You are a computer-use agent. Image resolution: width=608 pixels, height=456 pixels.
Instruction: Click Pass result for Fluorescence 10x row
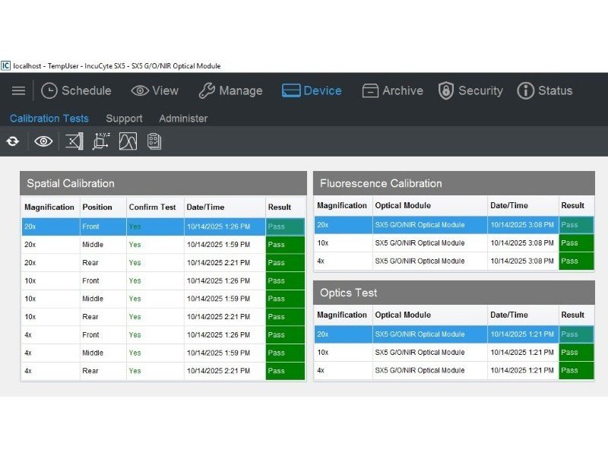coord(576,243)
